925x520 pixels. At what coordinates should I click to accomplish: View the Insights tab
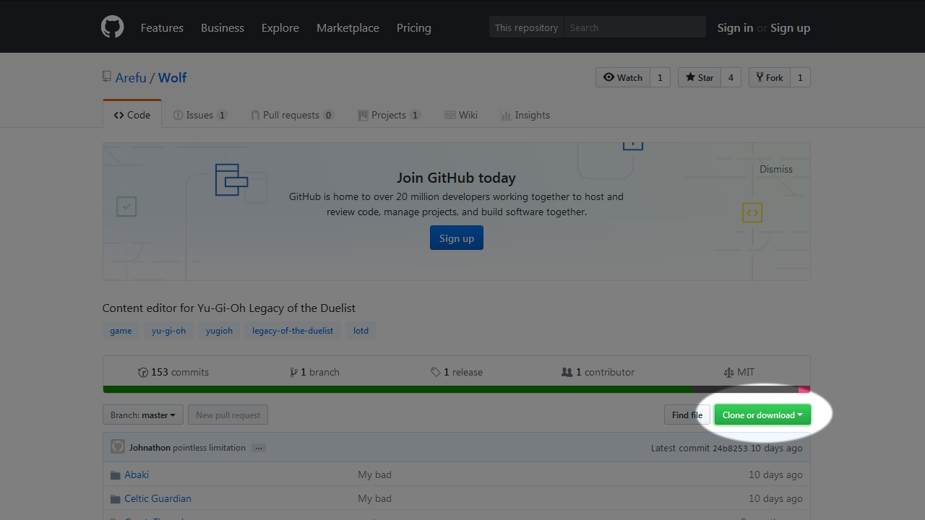coord(525,115)
